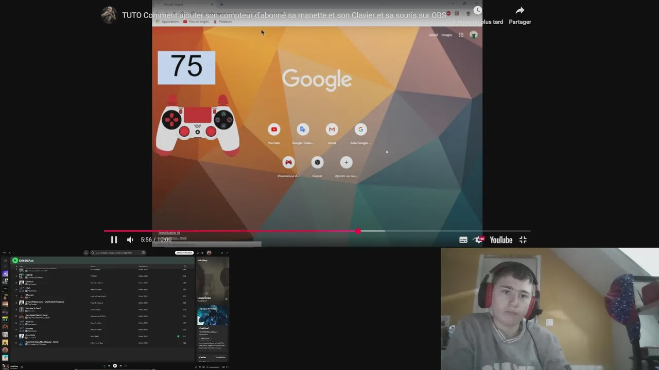Click Spotify play button in bottom bar
Screen dimensions: 659x370
point(115,366)
